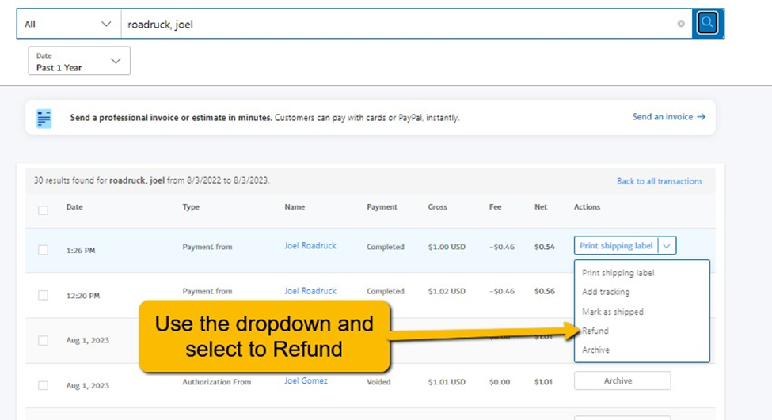Click Archive button for Joel Gomez row

pos(622,380)
